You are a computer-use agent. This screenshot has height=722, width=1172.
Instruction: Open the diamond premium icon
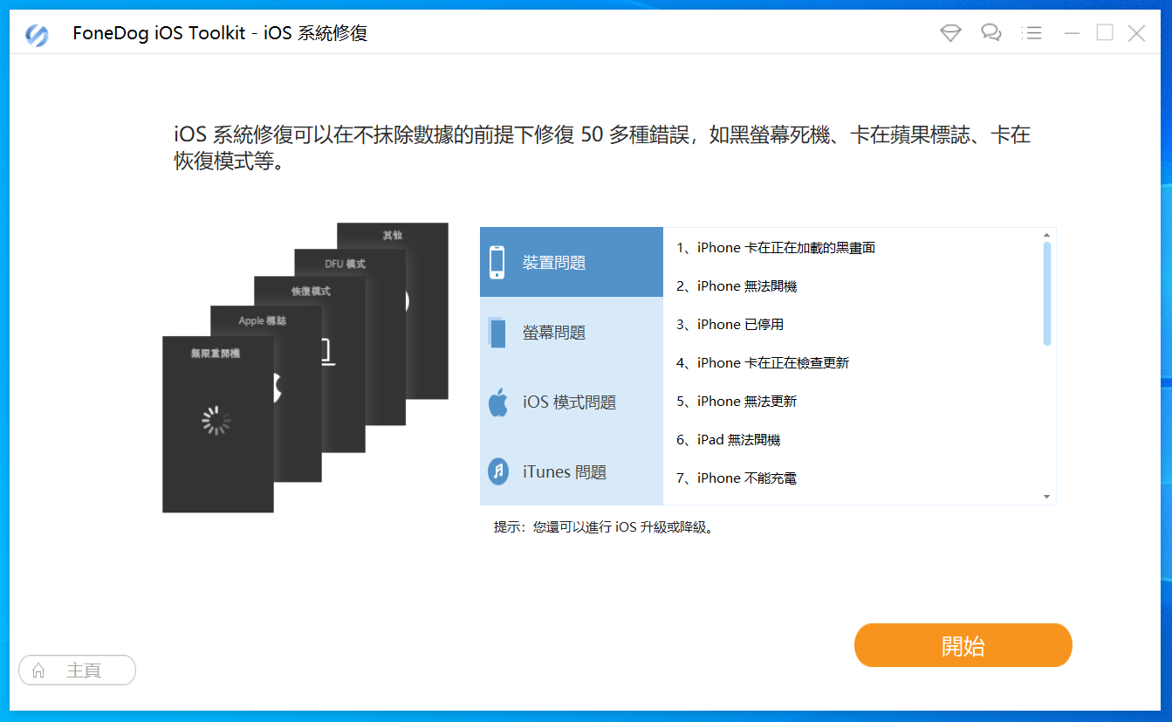click(950, 33)
